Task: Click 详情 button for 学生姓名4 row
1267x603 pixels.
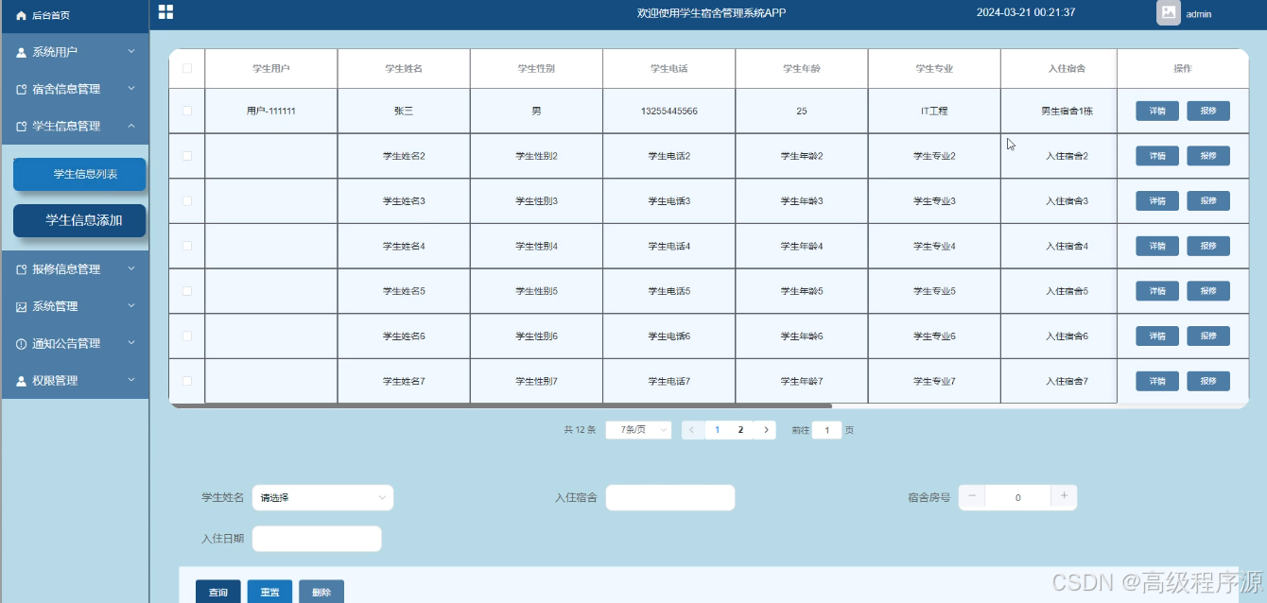Action: click(1157, 246)
